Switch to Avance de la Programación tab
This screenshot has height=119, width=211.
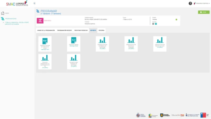pos(46,30)
